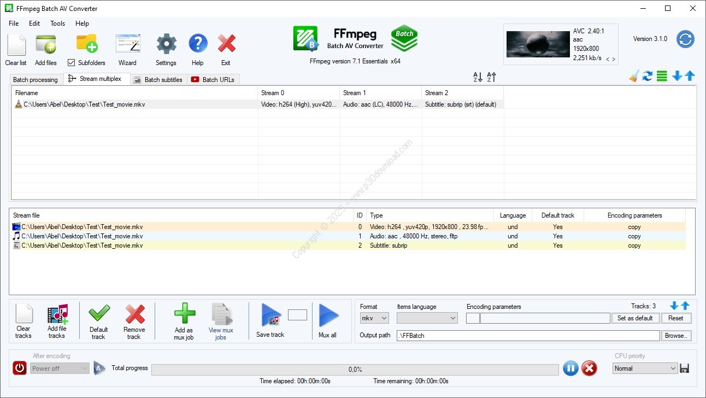Image resolution: width=706 pixels, height=398 pixels.
Task: Click the sort A to Z icon
Action: tap(478, 78)
